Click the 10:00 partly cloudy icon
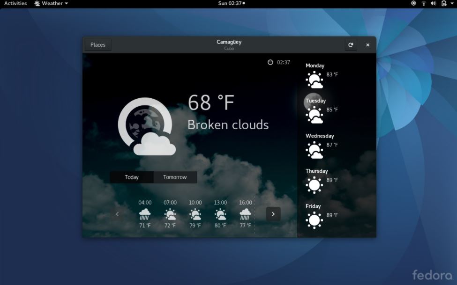Screen dimensions: 457x285 pyautogui.click(x=195, y=214)
